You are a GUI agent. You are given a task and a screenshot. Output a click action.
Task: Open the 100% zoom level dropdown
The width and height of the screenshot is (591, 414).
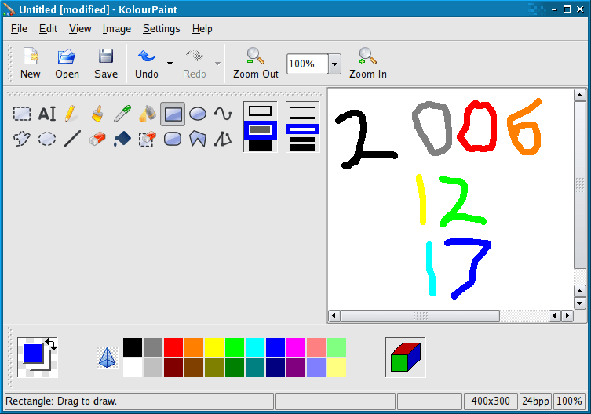[x=334, y=64]
